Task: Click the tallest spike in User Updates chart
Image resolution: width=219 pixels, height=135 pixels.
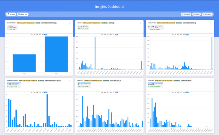Action: (212, 53)
